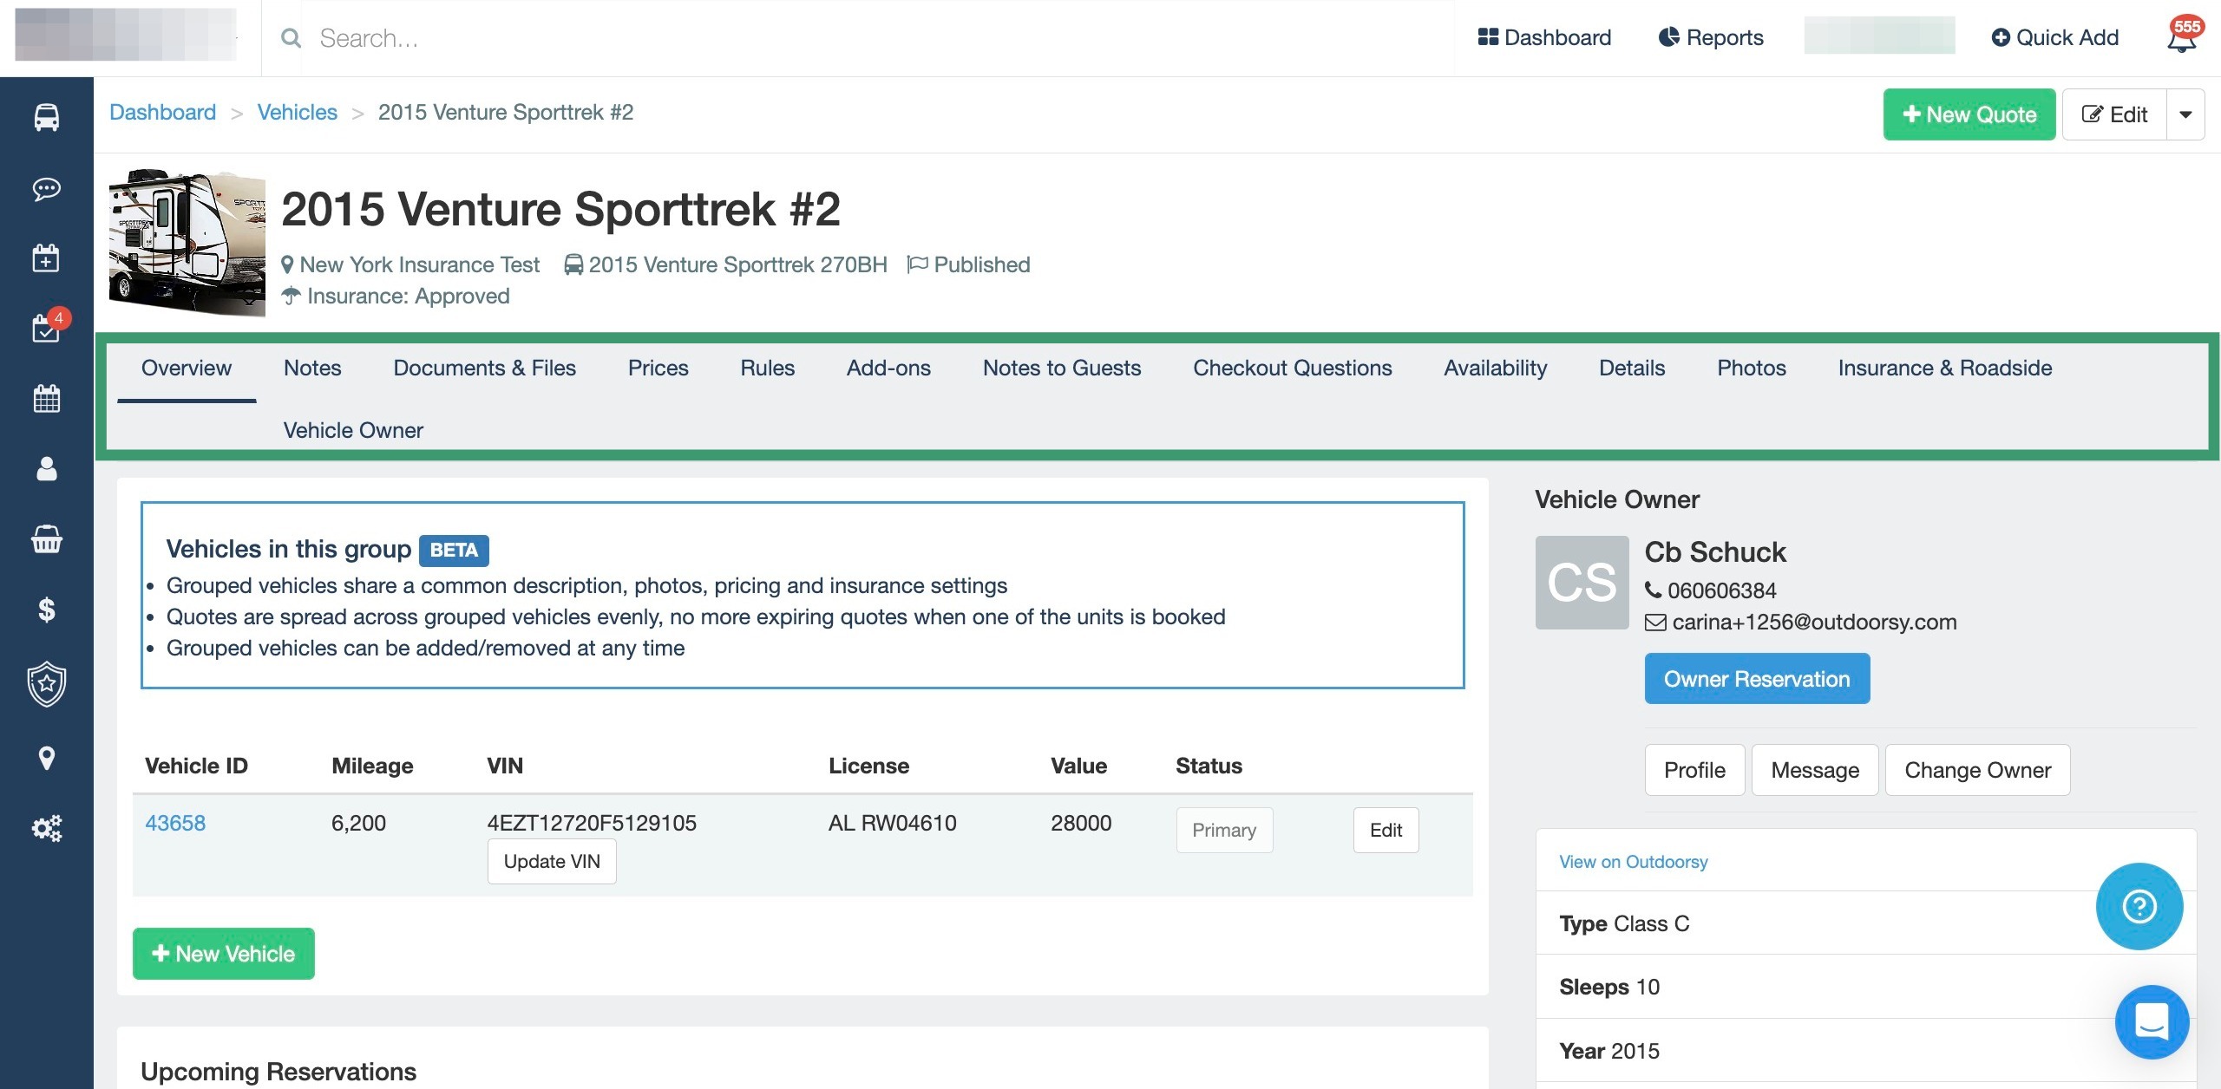The height and width of the screenshot is (1089, 2221).
Task: Click the Owner Reservation button
Action: [x=1757, y=679]
